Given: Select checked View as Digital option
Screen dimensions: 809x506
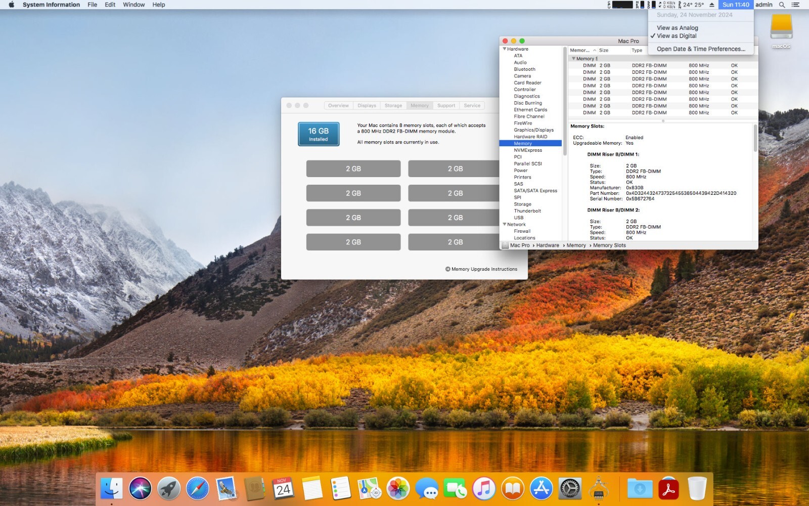Looking at the screenshot, I should click(x=677, y=36).
